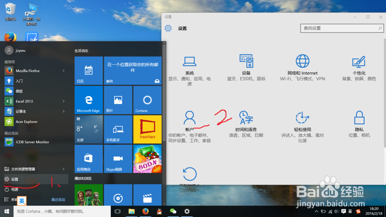Launch the Microsoft Edge tile

(x=89, y=100)
